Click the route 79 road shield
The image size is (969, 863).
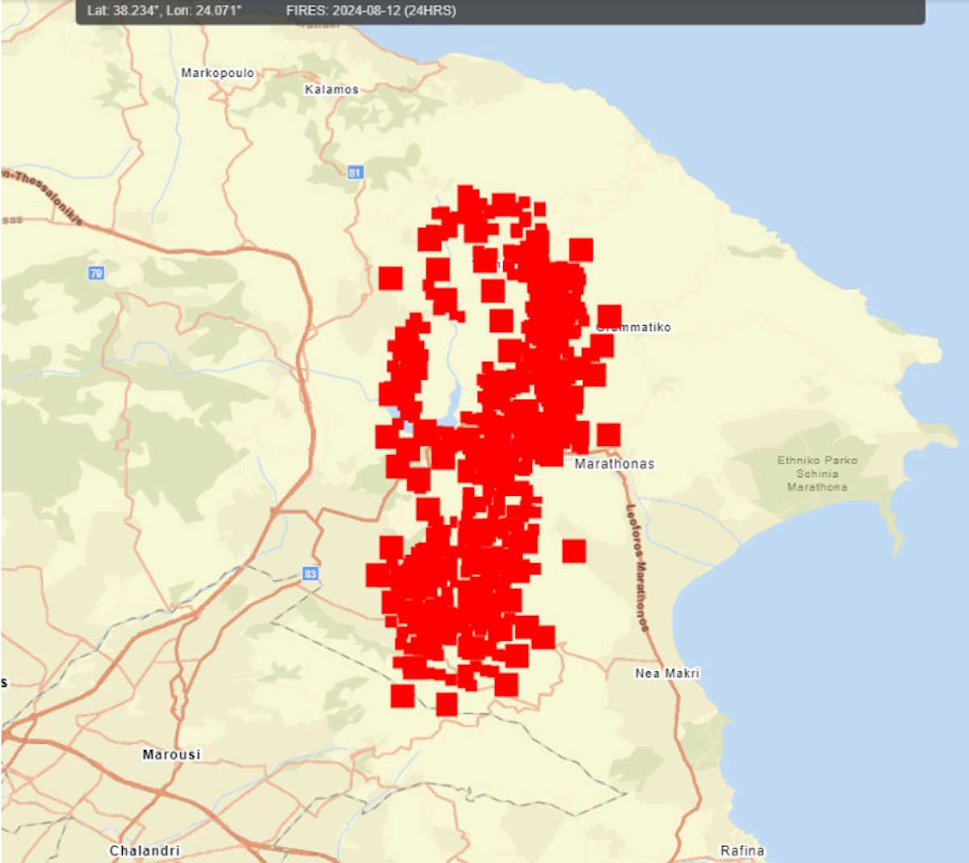pos(96,273)
